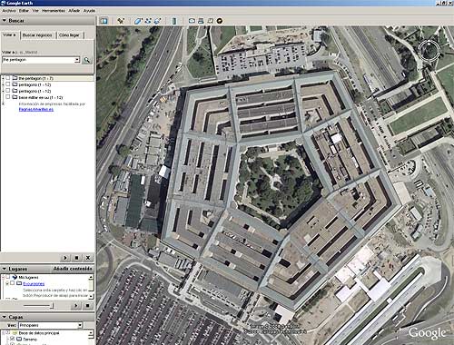This screenshot has height=345, width=454.
Task: Switch to the Cómo llegar tab
Action: (69, 35)
